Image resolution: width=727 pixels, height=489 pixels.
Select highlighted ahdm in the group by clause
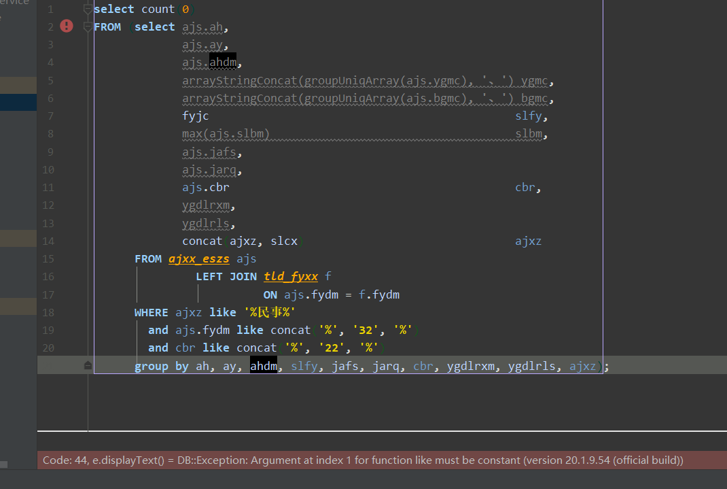point(264,366)
